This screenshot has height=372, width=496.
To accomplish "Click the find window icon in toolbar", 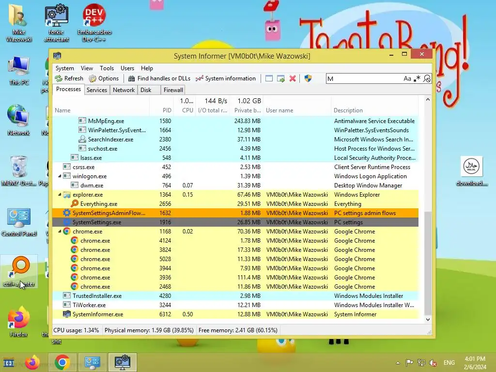I will click(x=269, y=78).
